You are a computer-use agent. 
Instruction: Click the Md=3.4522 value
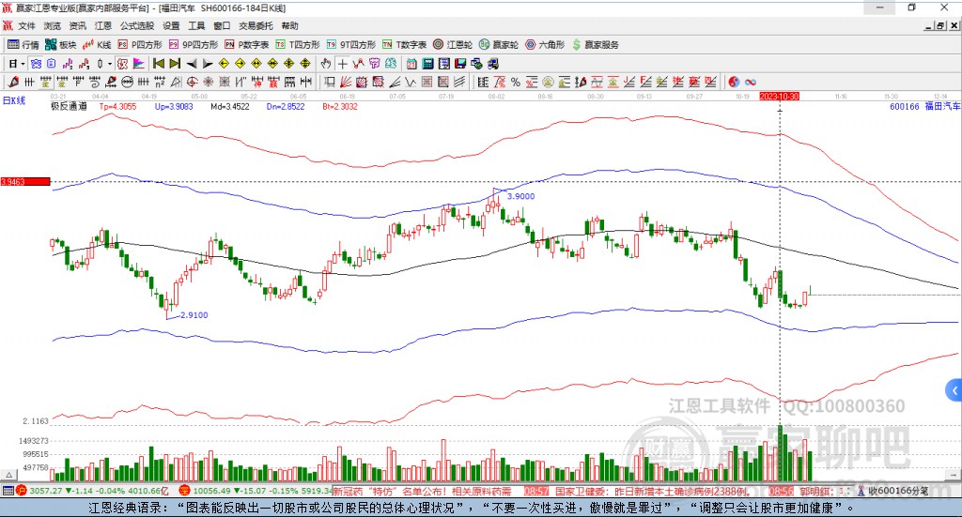tap(230, 107)
